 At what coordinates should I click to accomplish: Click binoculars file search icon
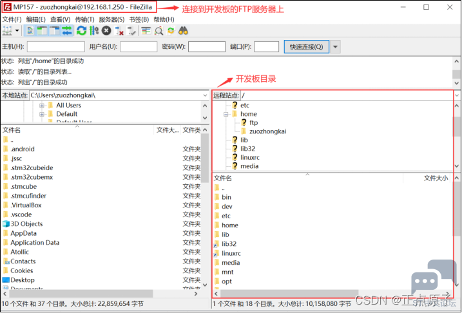[183, 31]
